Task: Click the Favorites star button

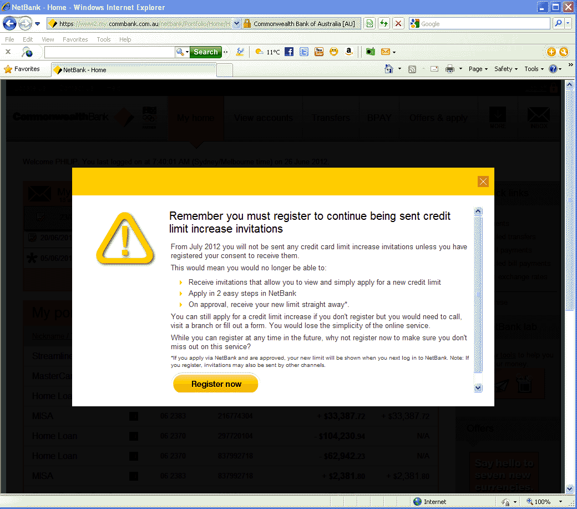Action: (22, 69)
